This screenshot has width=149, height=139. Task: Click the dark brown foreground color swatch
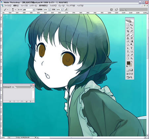tap(128, 63)
